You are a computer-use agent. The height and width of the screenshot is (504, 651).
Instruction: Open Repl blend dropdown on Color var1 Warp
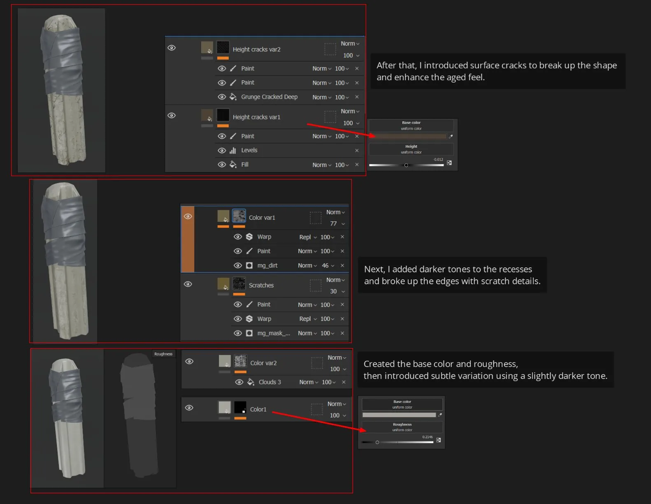coord(308,237)
